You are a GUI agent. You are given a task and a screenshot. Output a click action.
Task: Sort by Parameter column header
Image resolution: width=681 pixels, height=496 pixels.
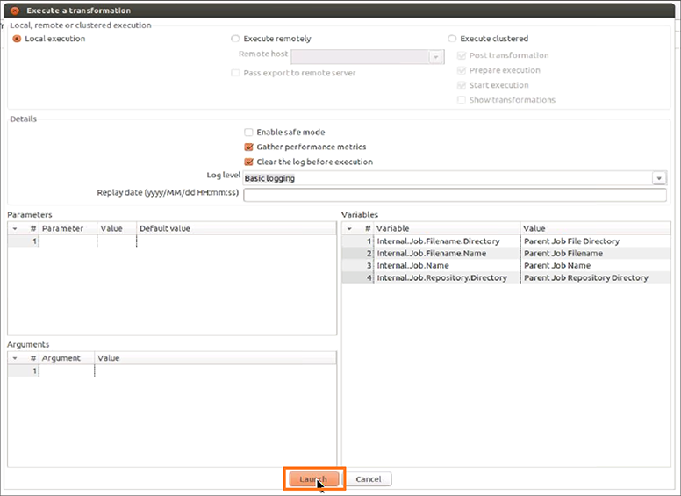click(x=68, y=228)
